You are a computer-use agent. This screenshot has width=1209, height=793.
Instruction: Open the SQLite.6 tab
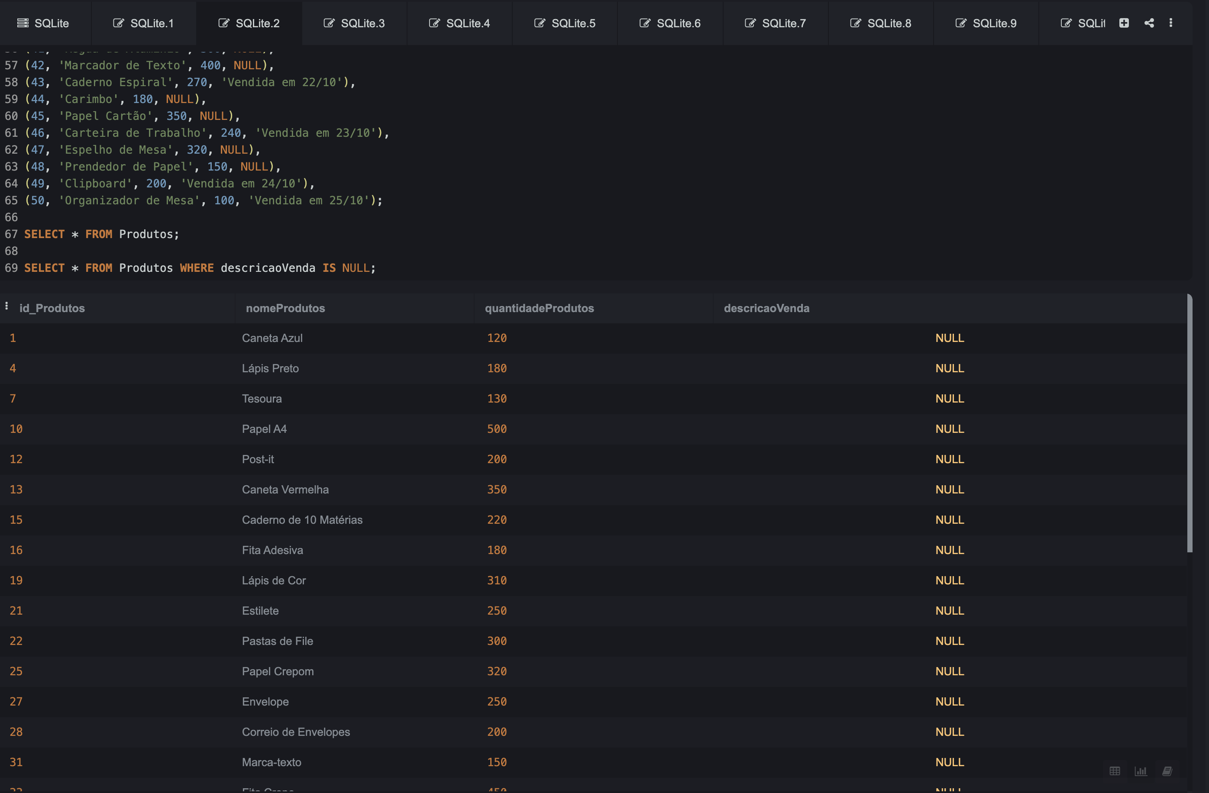click(670, 23)
